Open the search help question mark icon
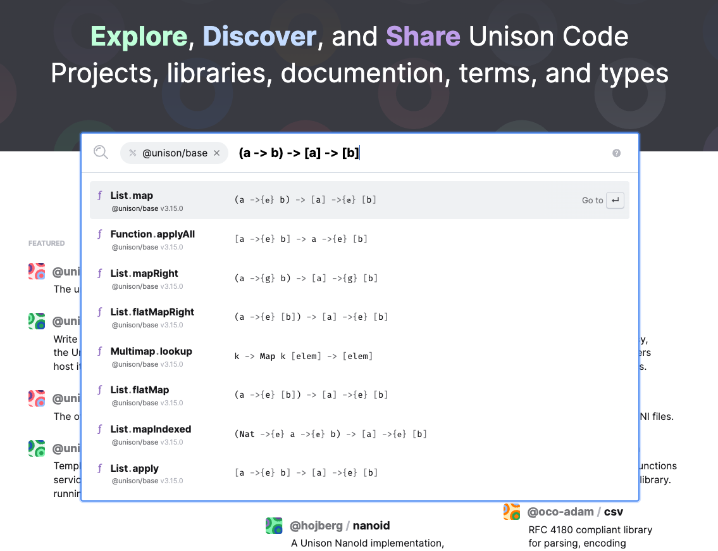The width and height of the screenshot is (718, 551). 616,153
